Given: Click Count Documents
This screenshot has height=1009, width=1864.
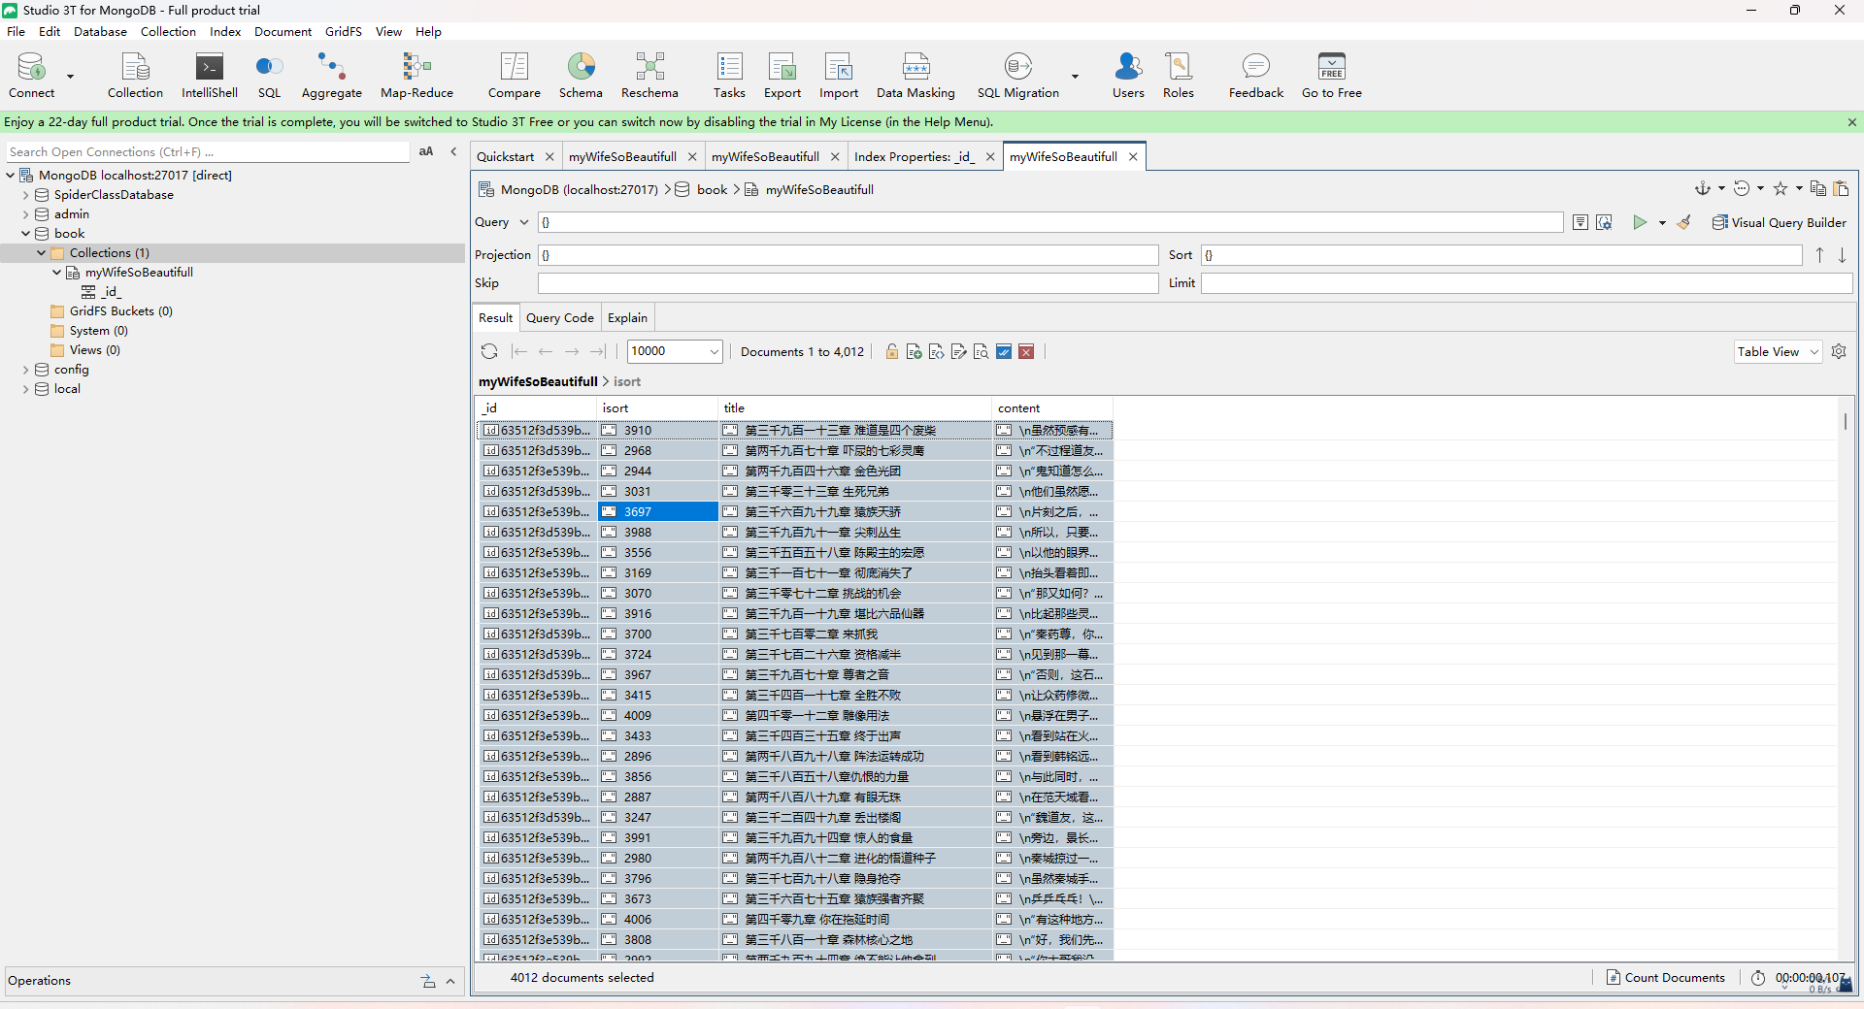Looking at the screenshot, I should [1666, 977].
